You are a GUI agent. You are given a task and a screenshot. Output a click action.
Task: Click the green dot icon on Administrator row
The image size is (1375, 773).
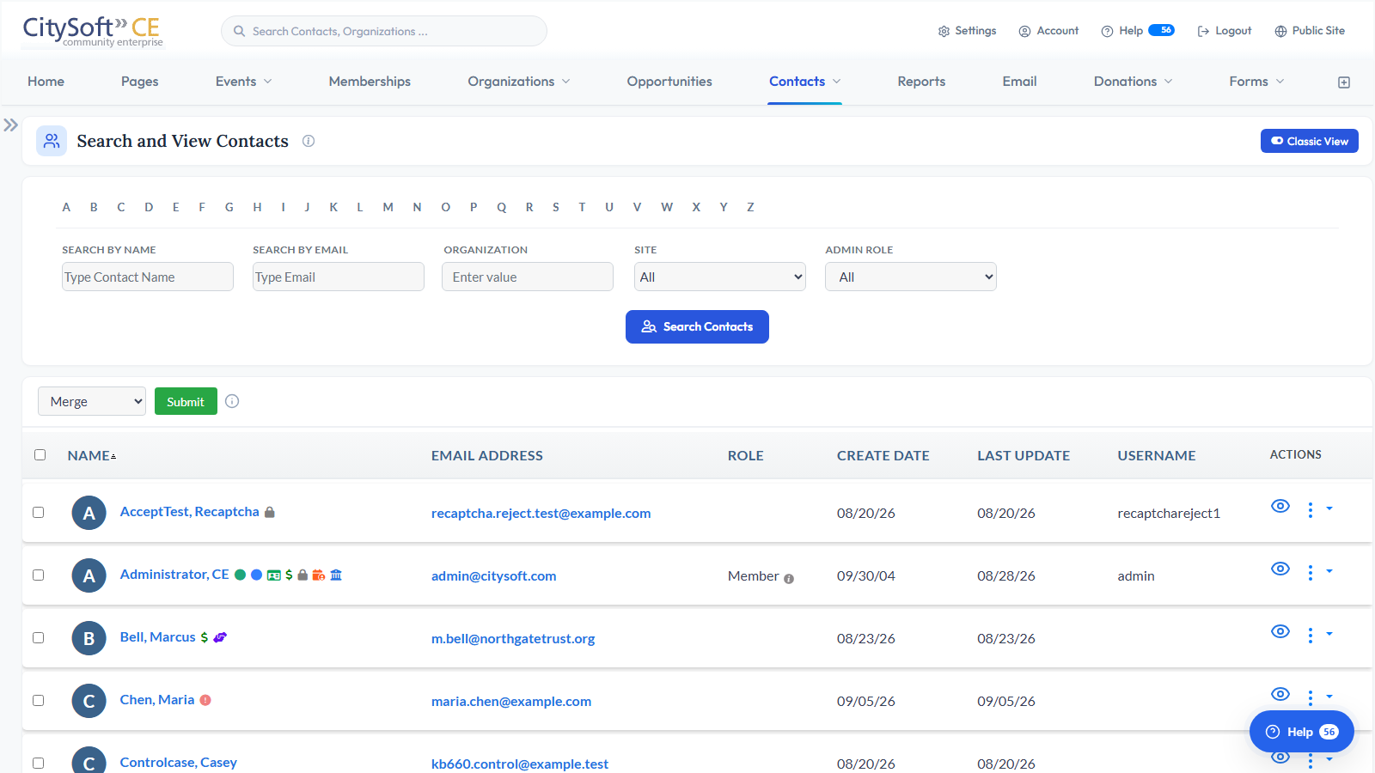(x=241, y=575)
